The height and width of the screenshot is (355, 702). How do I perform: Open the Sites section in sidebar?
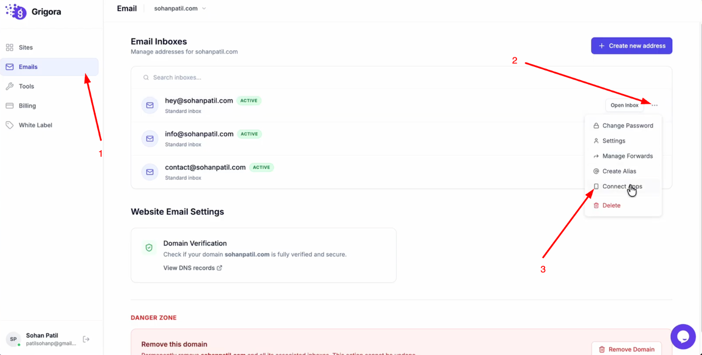pyautogui.click(x=26, y=48)
